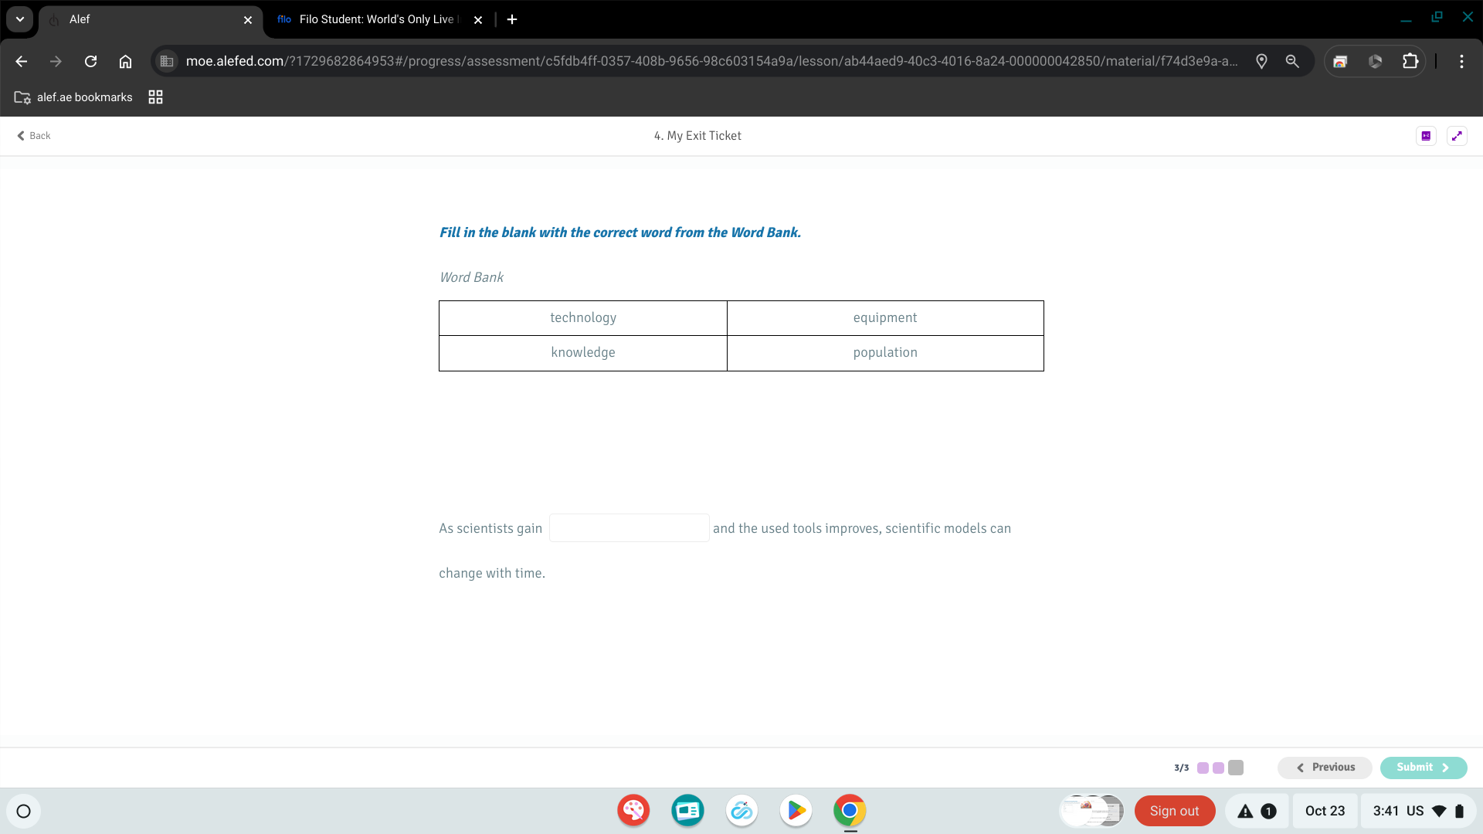Click the location pin icon in address bar
This screenshot has width=1483, height=834.
1261,61
